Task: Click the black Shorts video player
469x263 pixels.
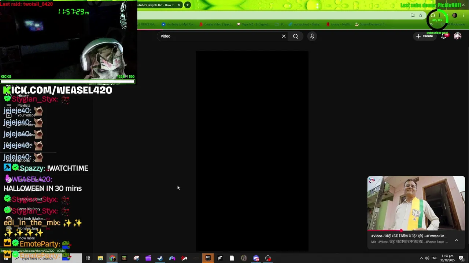Action: 252,151
